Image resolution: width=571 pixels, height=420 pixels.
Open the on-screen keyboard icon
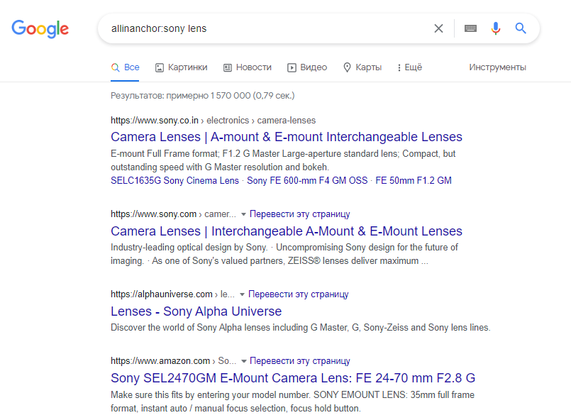pos(470,28)
